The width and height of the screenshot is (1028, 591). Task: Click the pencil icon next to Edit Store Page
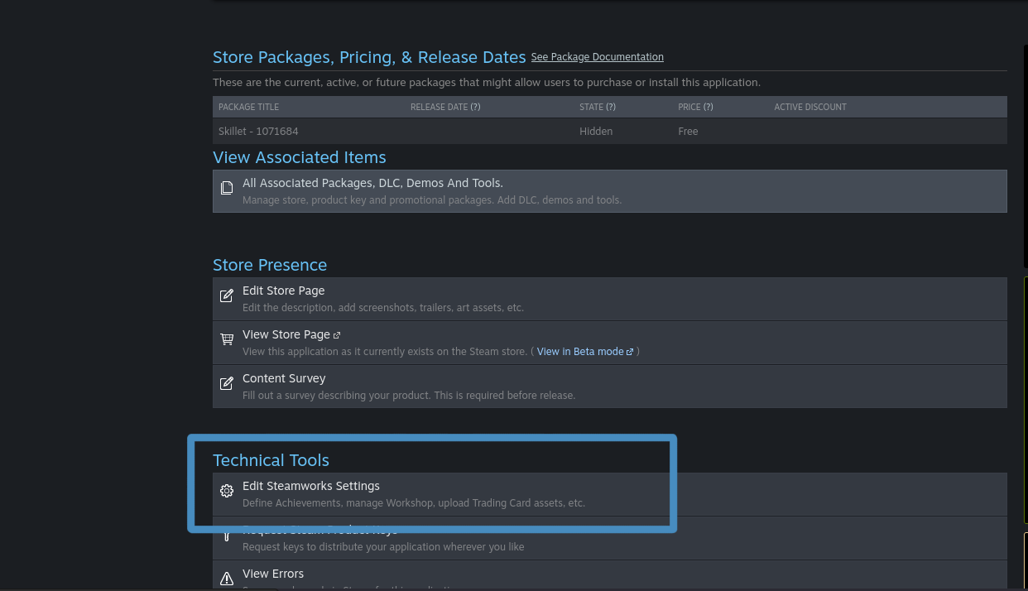click(x=227, y=296)
